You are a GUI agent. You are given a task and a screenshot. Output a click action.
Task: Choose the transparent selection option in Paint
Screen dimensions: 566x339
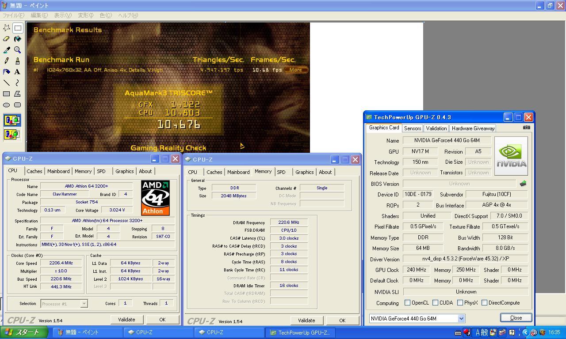click(x=12, y=134)
